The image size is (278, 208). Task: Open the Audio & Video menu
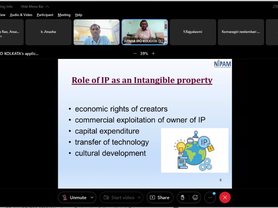pyautogui.click(x=21, y=15)
